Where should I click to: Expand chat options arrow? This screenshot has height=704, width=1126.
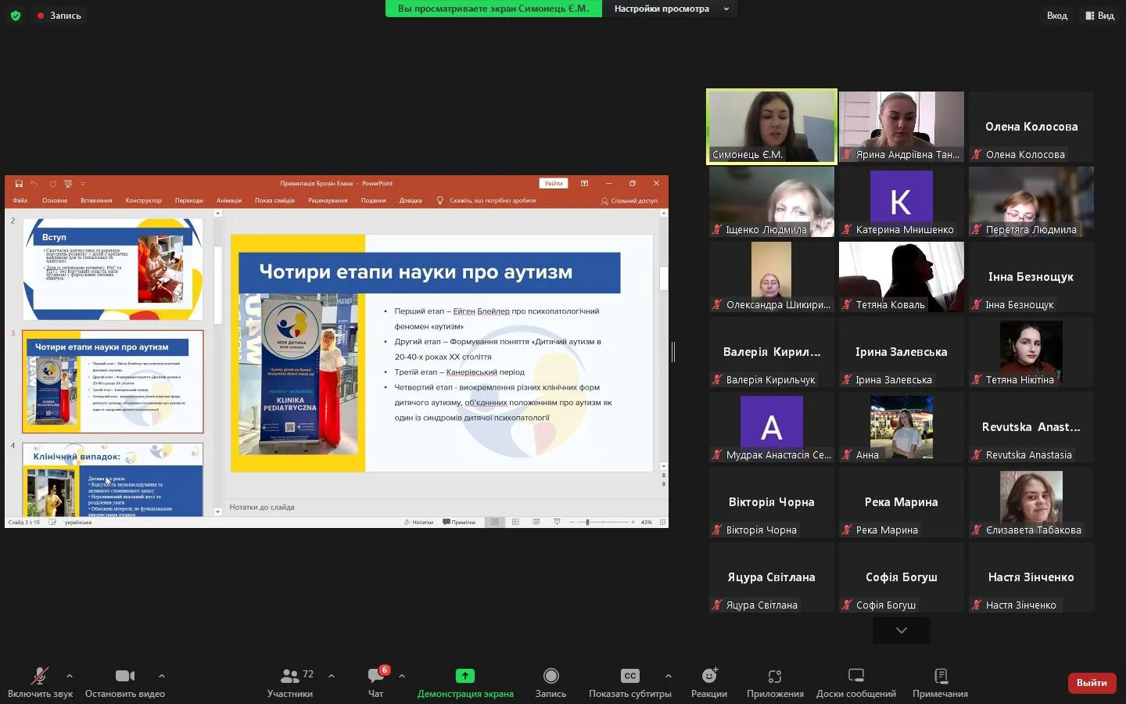402,676
